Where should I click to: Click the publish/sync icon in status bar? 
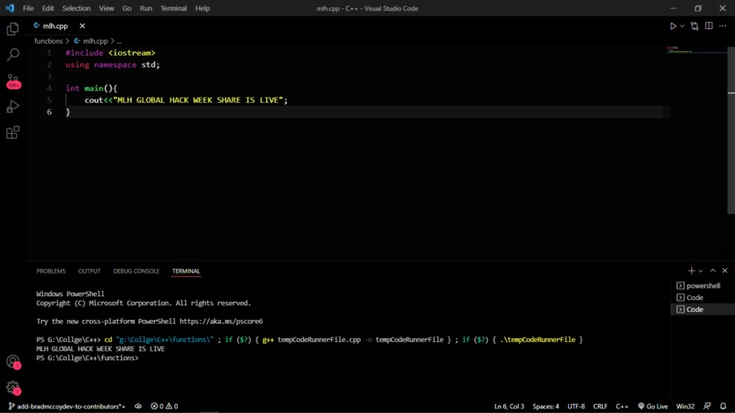pos(138,407)
